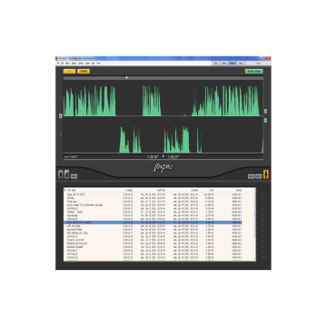Select the highlighted blue row in the file list
The image size is (327, 327).
click(x=153, y=223)
